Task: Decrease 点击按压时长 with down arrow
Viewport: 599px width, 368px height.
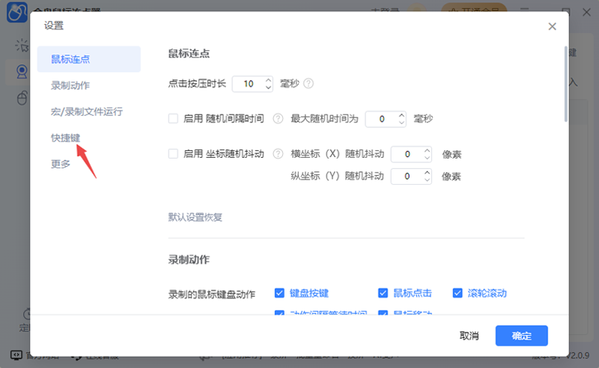Action: pyautogui.click(x=269, y=88)
